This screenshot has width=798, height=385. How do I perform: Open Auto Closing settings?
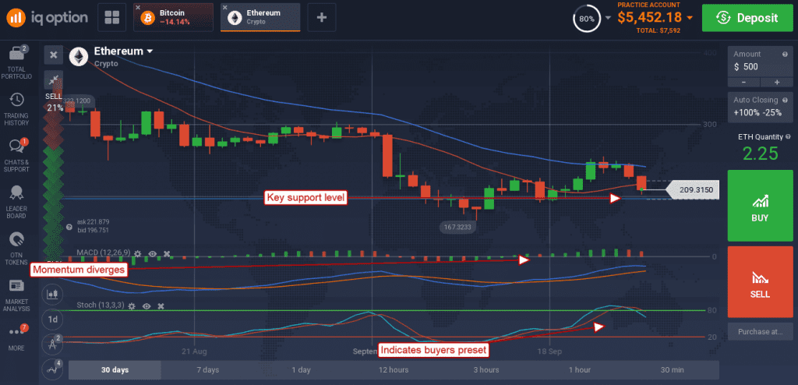coord(760,107)
